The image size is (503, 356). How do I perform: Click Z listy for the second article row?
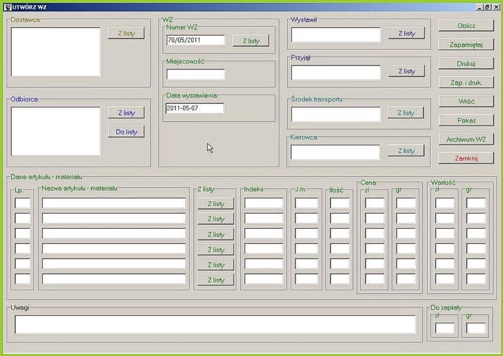pos(216,219)
